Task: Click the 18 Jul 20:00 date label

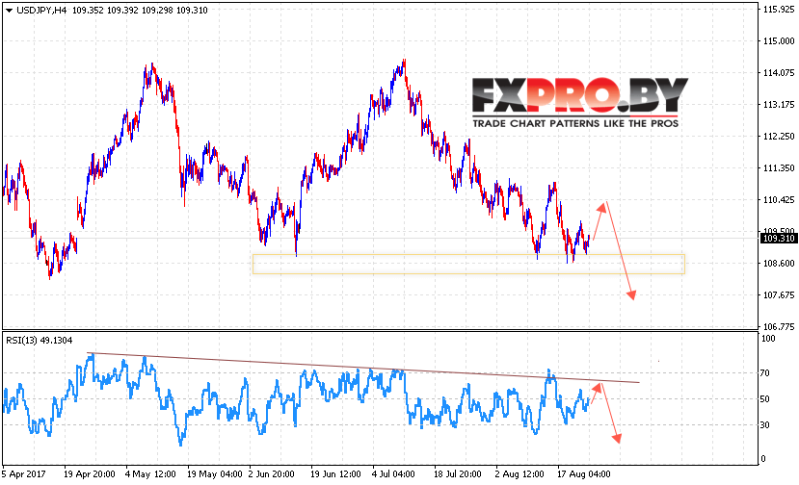Action: (457, 473)
